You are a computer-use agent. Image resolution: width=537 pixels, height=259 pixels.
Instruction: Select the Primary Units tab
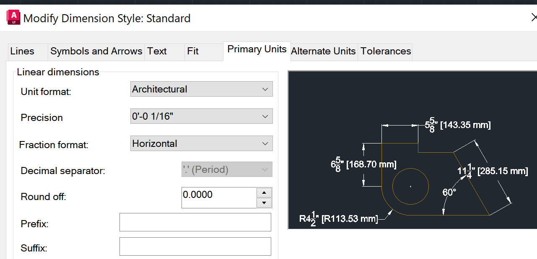click(x=256, y=49)
